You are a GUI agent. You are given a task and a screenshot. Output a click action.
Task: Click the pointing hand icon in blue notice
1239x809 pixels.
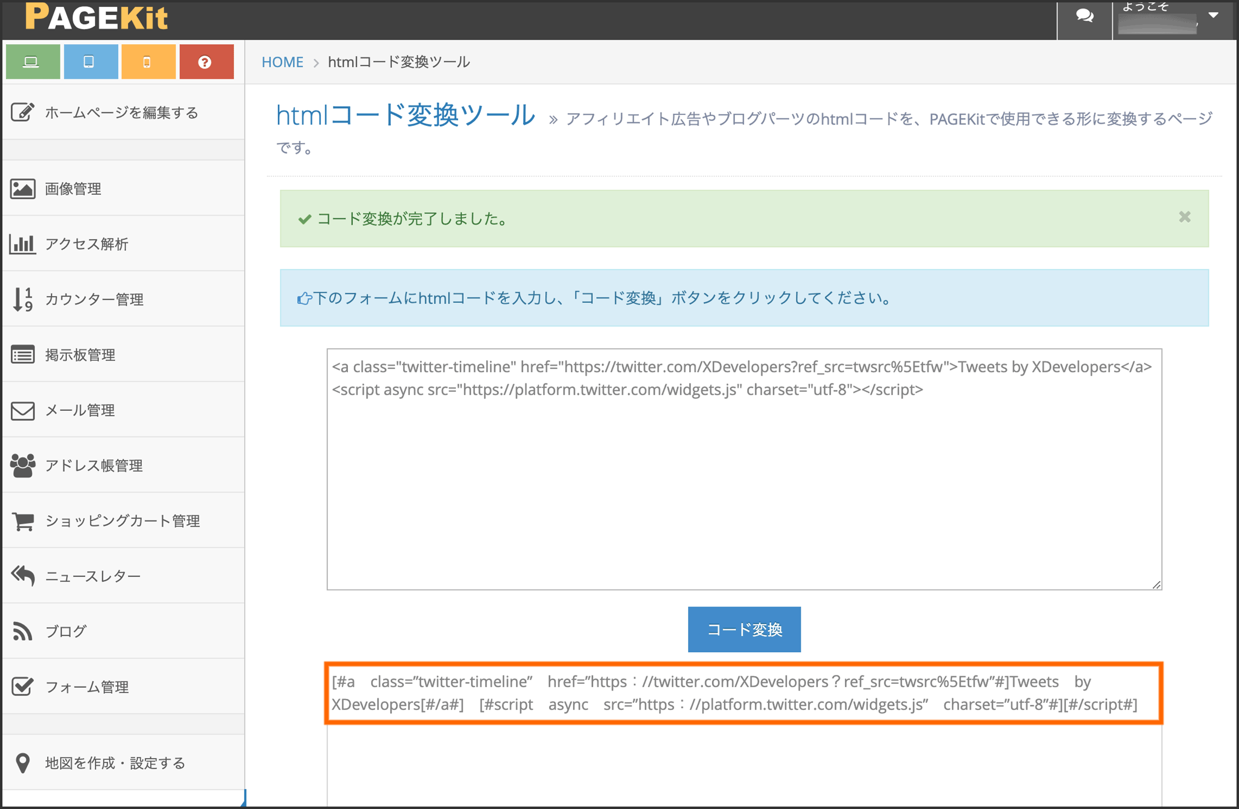pyautogui.click(x=305, y=298)
